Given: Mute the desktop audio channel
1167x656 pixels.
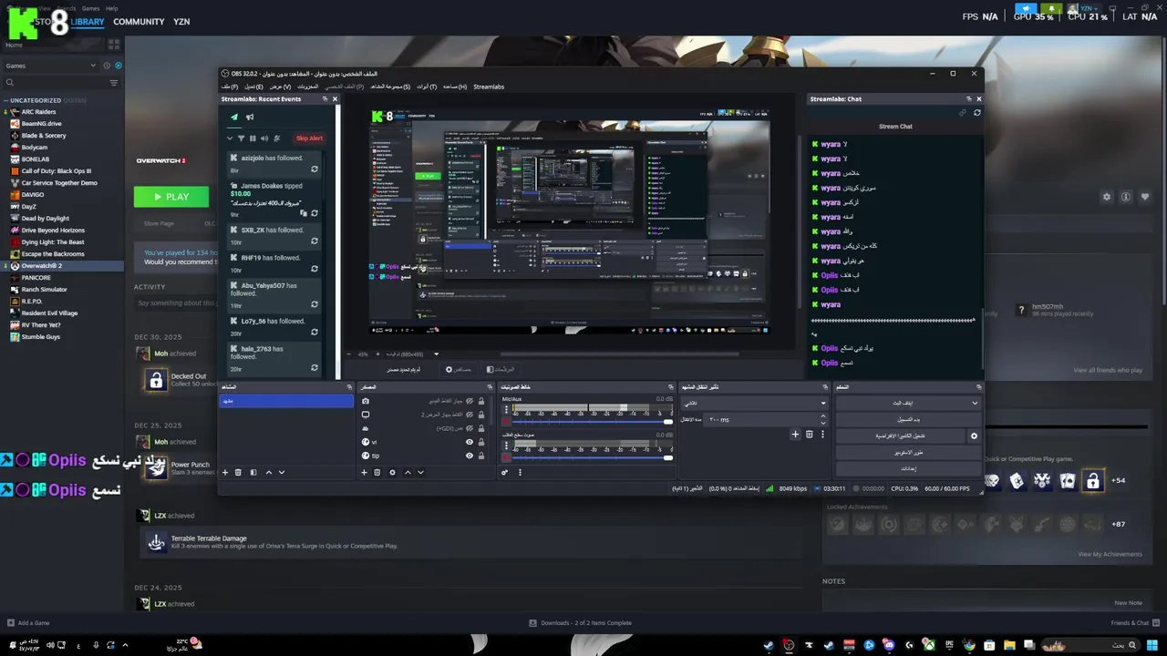Looking at the screenshot, I should pyautogui.click(x=506, y=457).
